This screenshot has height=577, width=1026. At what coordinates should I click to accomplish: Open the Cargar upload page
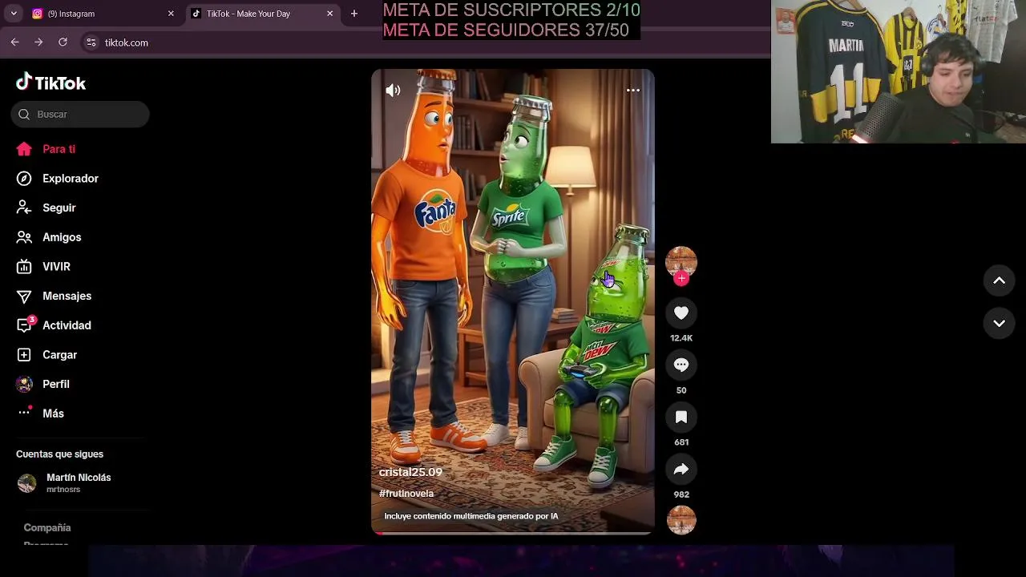pyautogui.click(x=47, y=355)
